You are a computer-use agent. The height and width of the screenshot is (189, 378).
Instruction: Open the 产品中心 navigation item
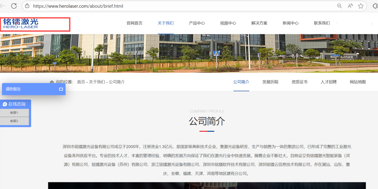(x=197, y=23)
